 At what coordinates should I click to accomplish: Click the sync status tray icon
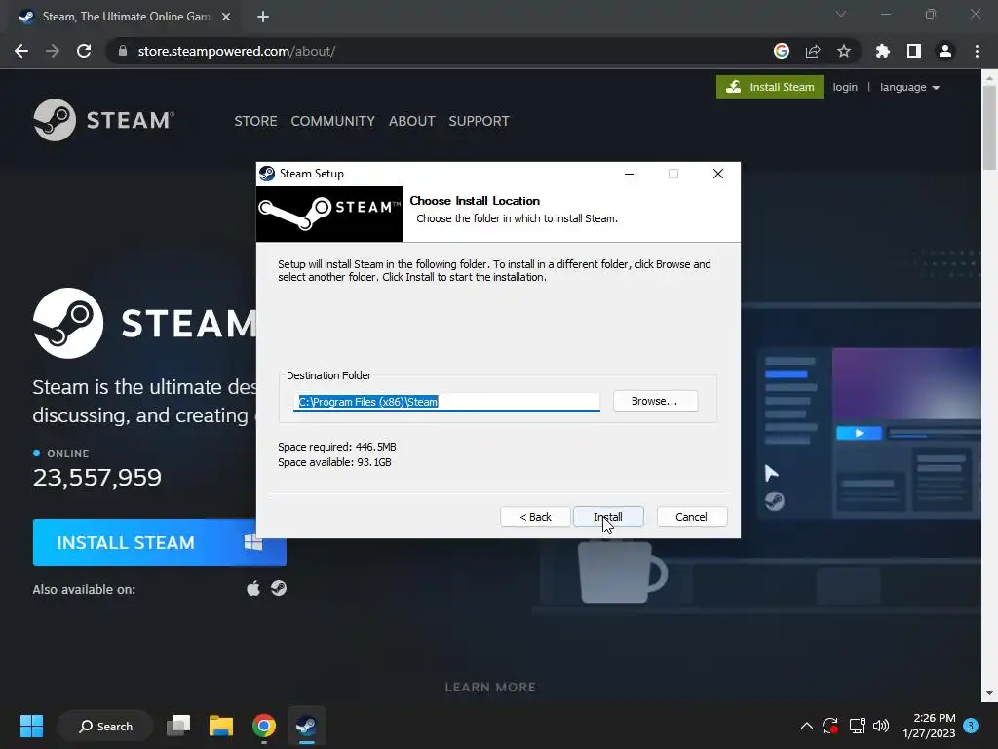(830, 726)
